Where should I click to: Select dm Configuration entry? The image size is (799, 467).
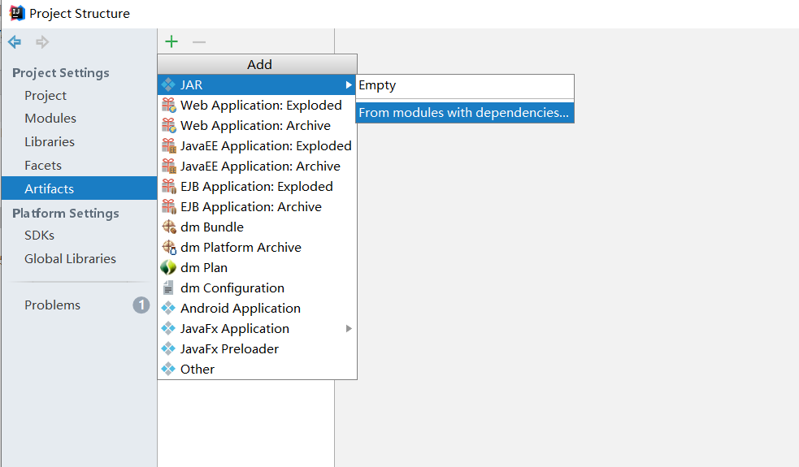pos(258,288)
